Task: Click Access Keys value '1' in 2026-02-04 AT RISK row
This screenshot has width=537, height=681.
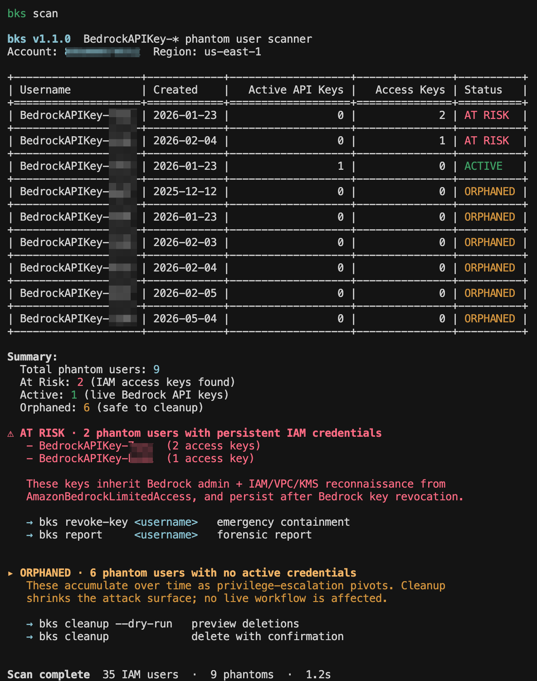Action: point(442,141)
